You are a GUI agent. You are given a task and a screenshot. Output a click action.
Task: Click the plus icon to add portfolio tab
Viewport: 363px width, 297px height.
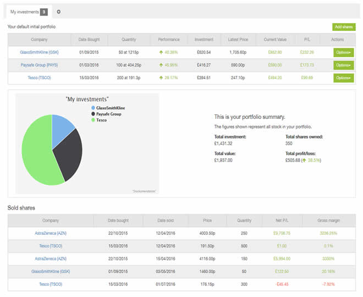[x=59, y=12]
